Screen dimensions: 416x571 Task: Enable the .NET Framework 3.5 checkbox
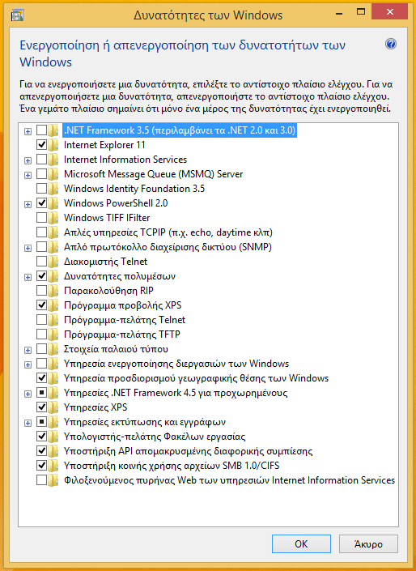coord(41,130)
